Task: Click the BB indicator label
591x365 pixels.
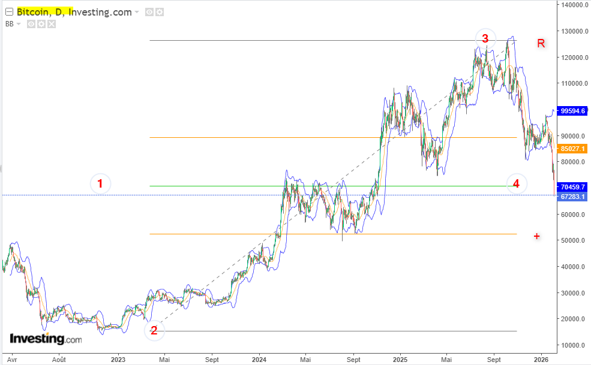Action: pyautogui.click(x=10, y=24)
